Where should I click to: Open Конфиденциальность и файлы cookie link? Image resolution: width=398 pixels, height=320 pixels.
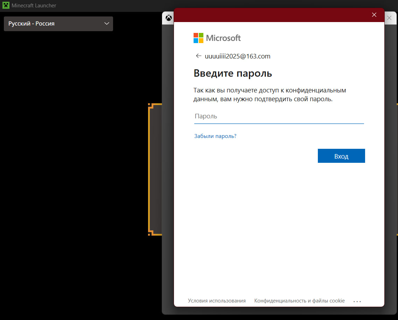pyautogui.click(x=300, y=301)
